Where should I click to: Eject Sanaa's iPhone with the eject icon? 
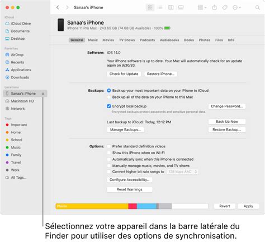pyautogui.click(x=43, y=94)
